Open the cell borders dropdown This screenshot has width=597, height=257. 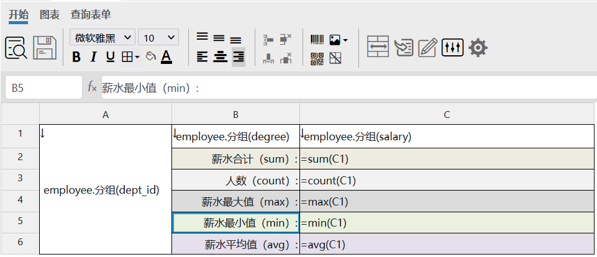click(130, 58)
